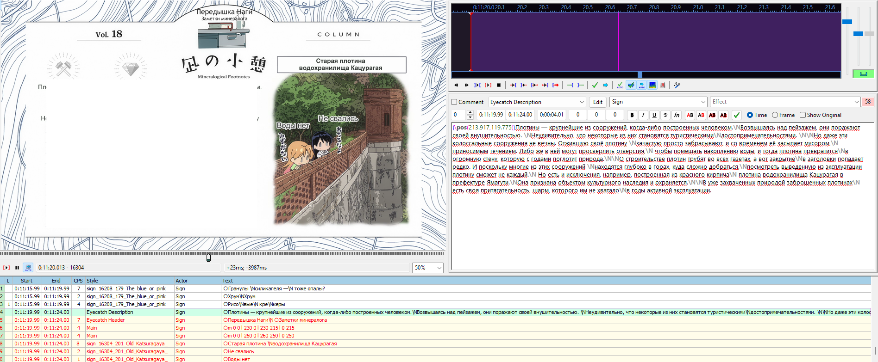Pick outline color with third AB button

click(x=712, y=115)
